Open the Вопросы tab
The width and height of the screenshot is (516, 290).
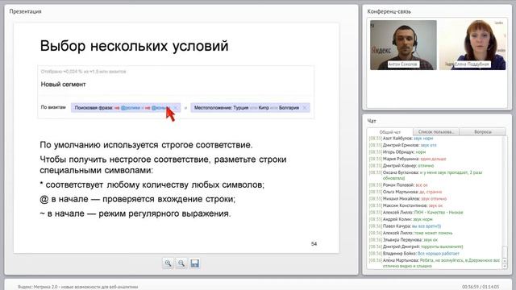point(483,132)
